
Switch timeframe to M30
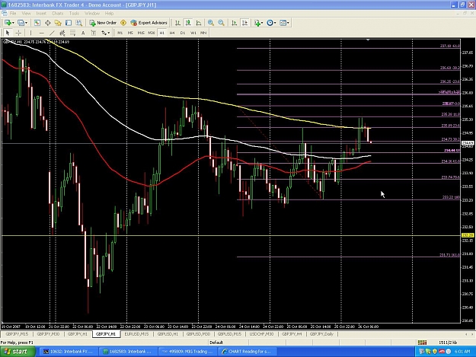click(152, 33)
